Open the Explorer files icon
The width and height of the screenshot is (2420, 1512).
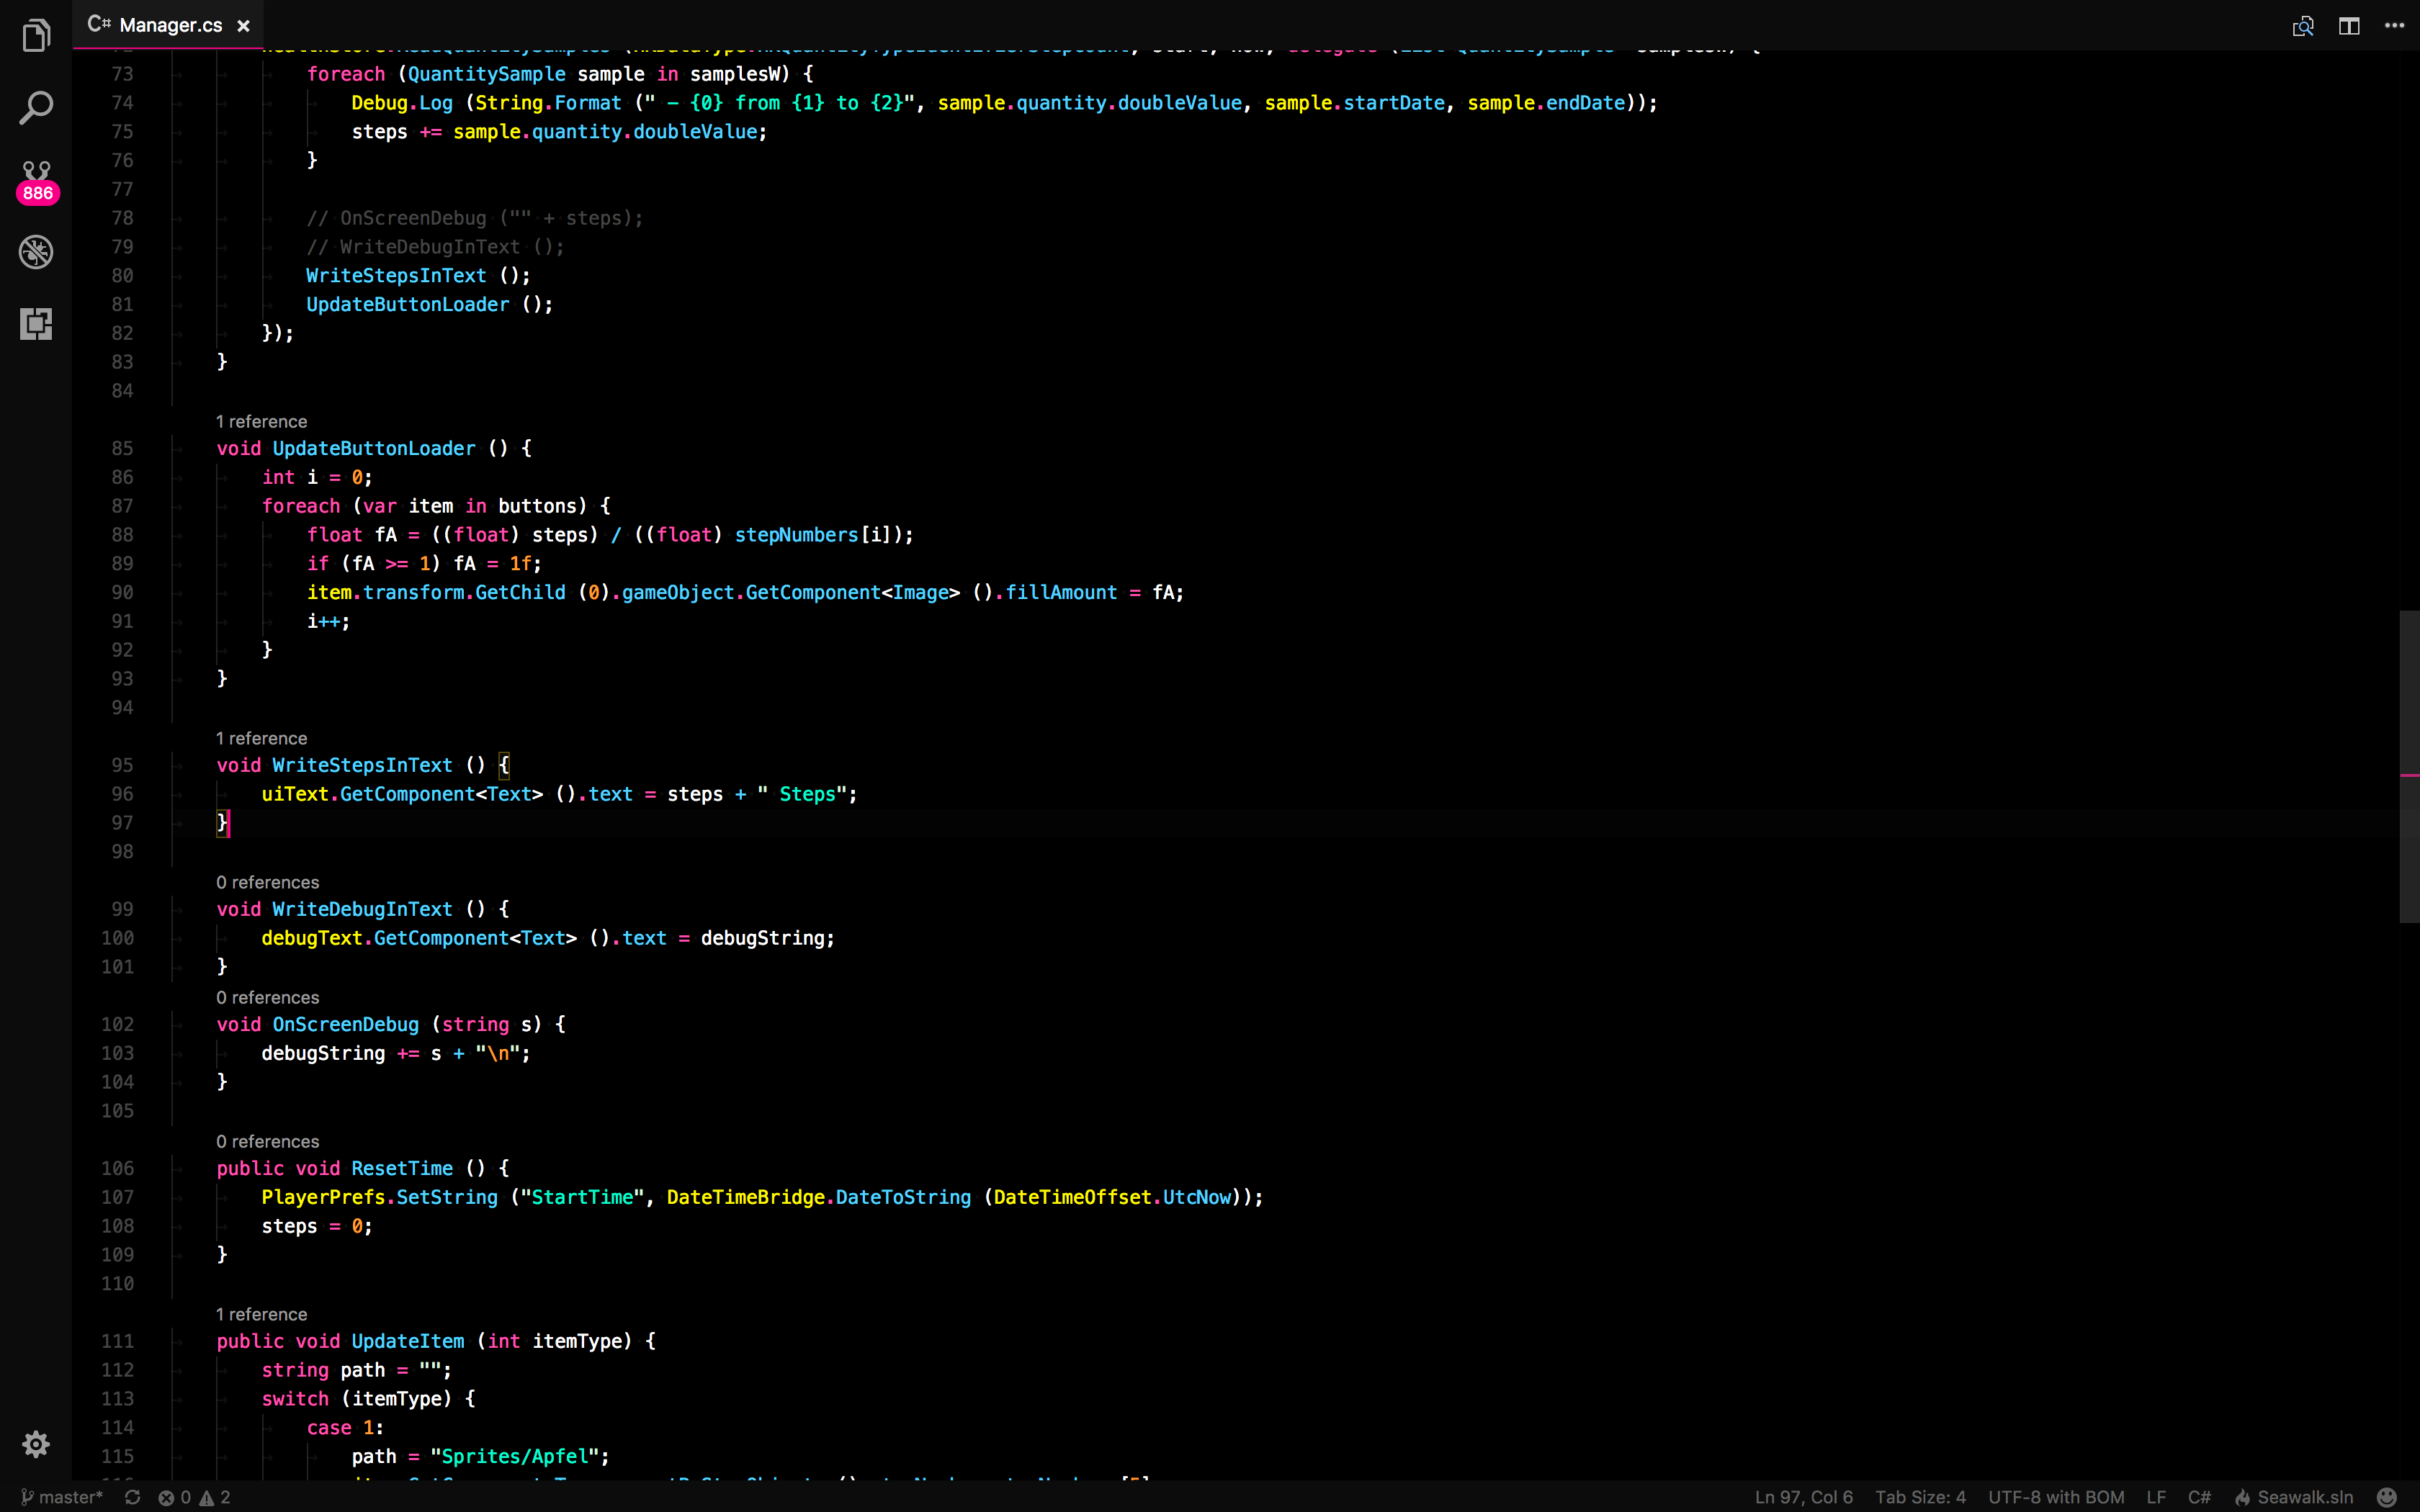pos(36,37)
